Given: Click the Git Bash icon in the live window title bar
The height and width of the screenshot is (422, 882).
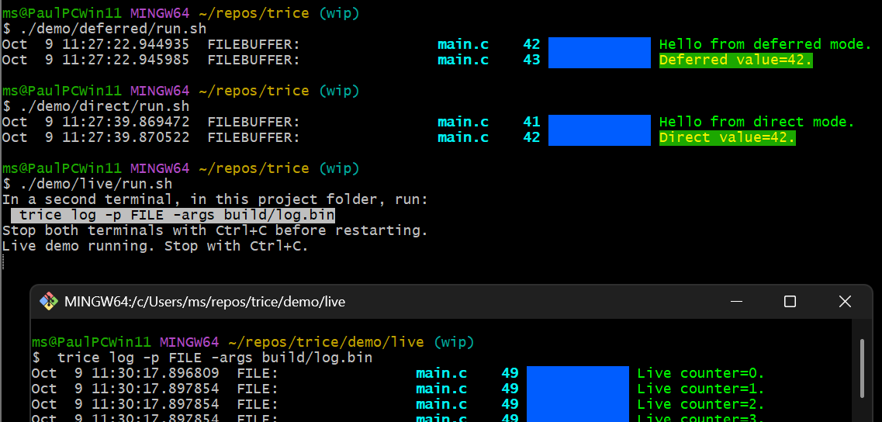Looking at the screenshot, I should point(49,302).
